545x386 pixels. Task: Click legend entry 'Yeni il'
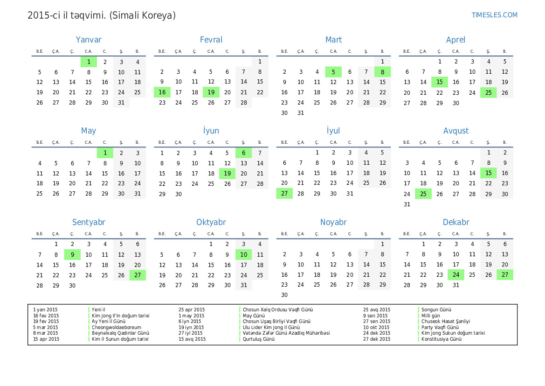[98, 310]
